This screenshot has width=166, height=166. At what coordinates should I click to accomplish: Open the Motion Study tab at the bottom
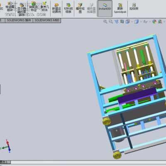(5, 162)
